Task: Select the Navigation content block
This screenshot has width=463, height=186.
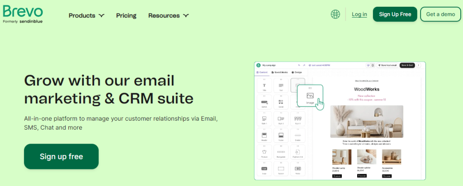Action: tap(281, 153)
